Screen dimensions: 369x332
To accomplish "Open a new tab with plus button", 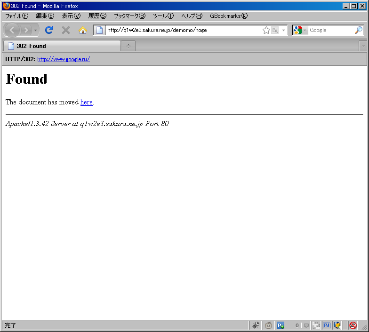I will point(128,46).
